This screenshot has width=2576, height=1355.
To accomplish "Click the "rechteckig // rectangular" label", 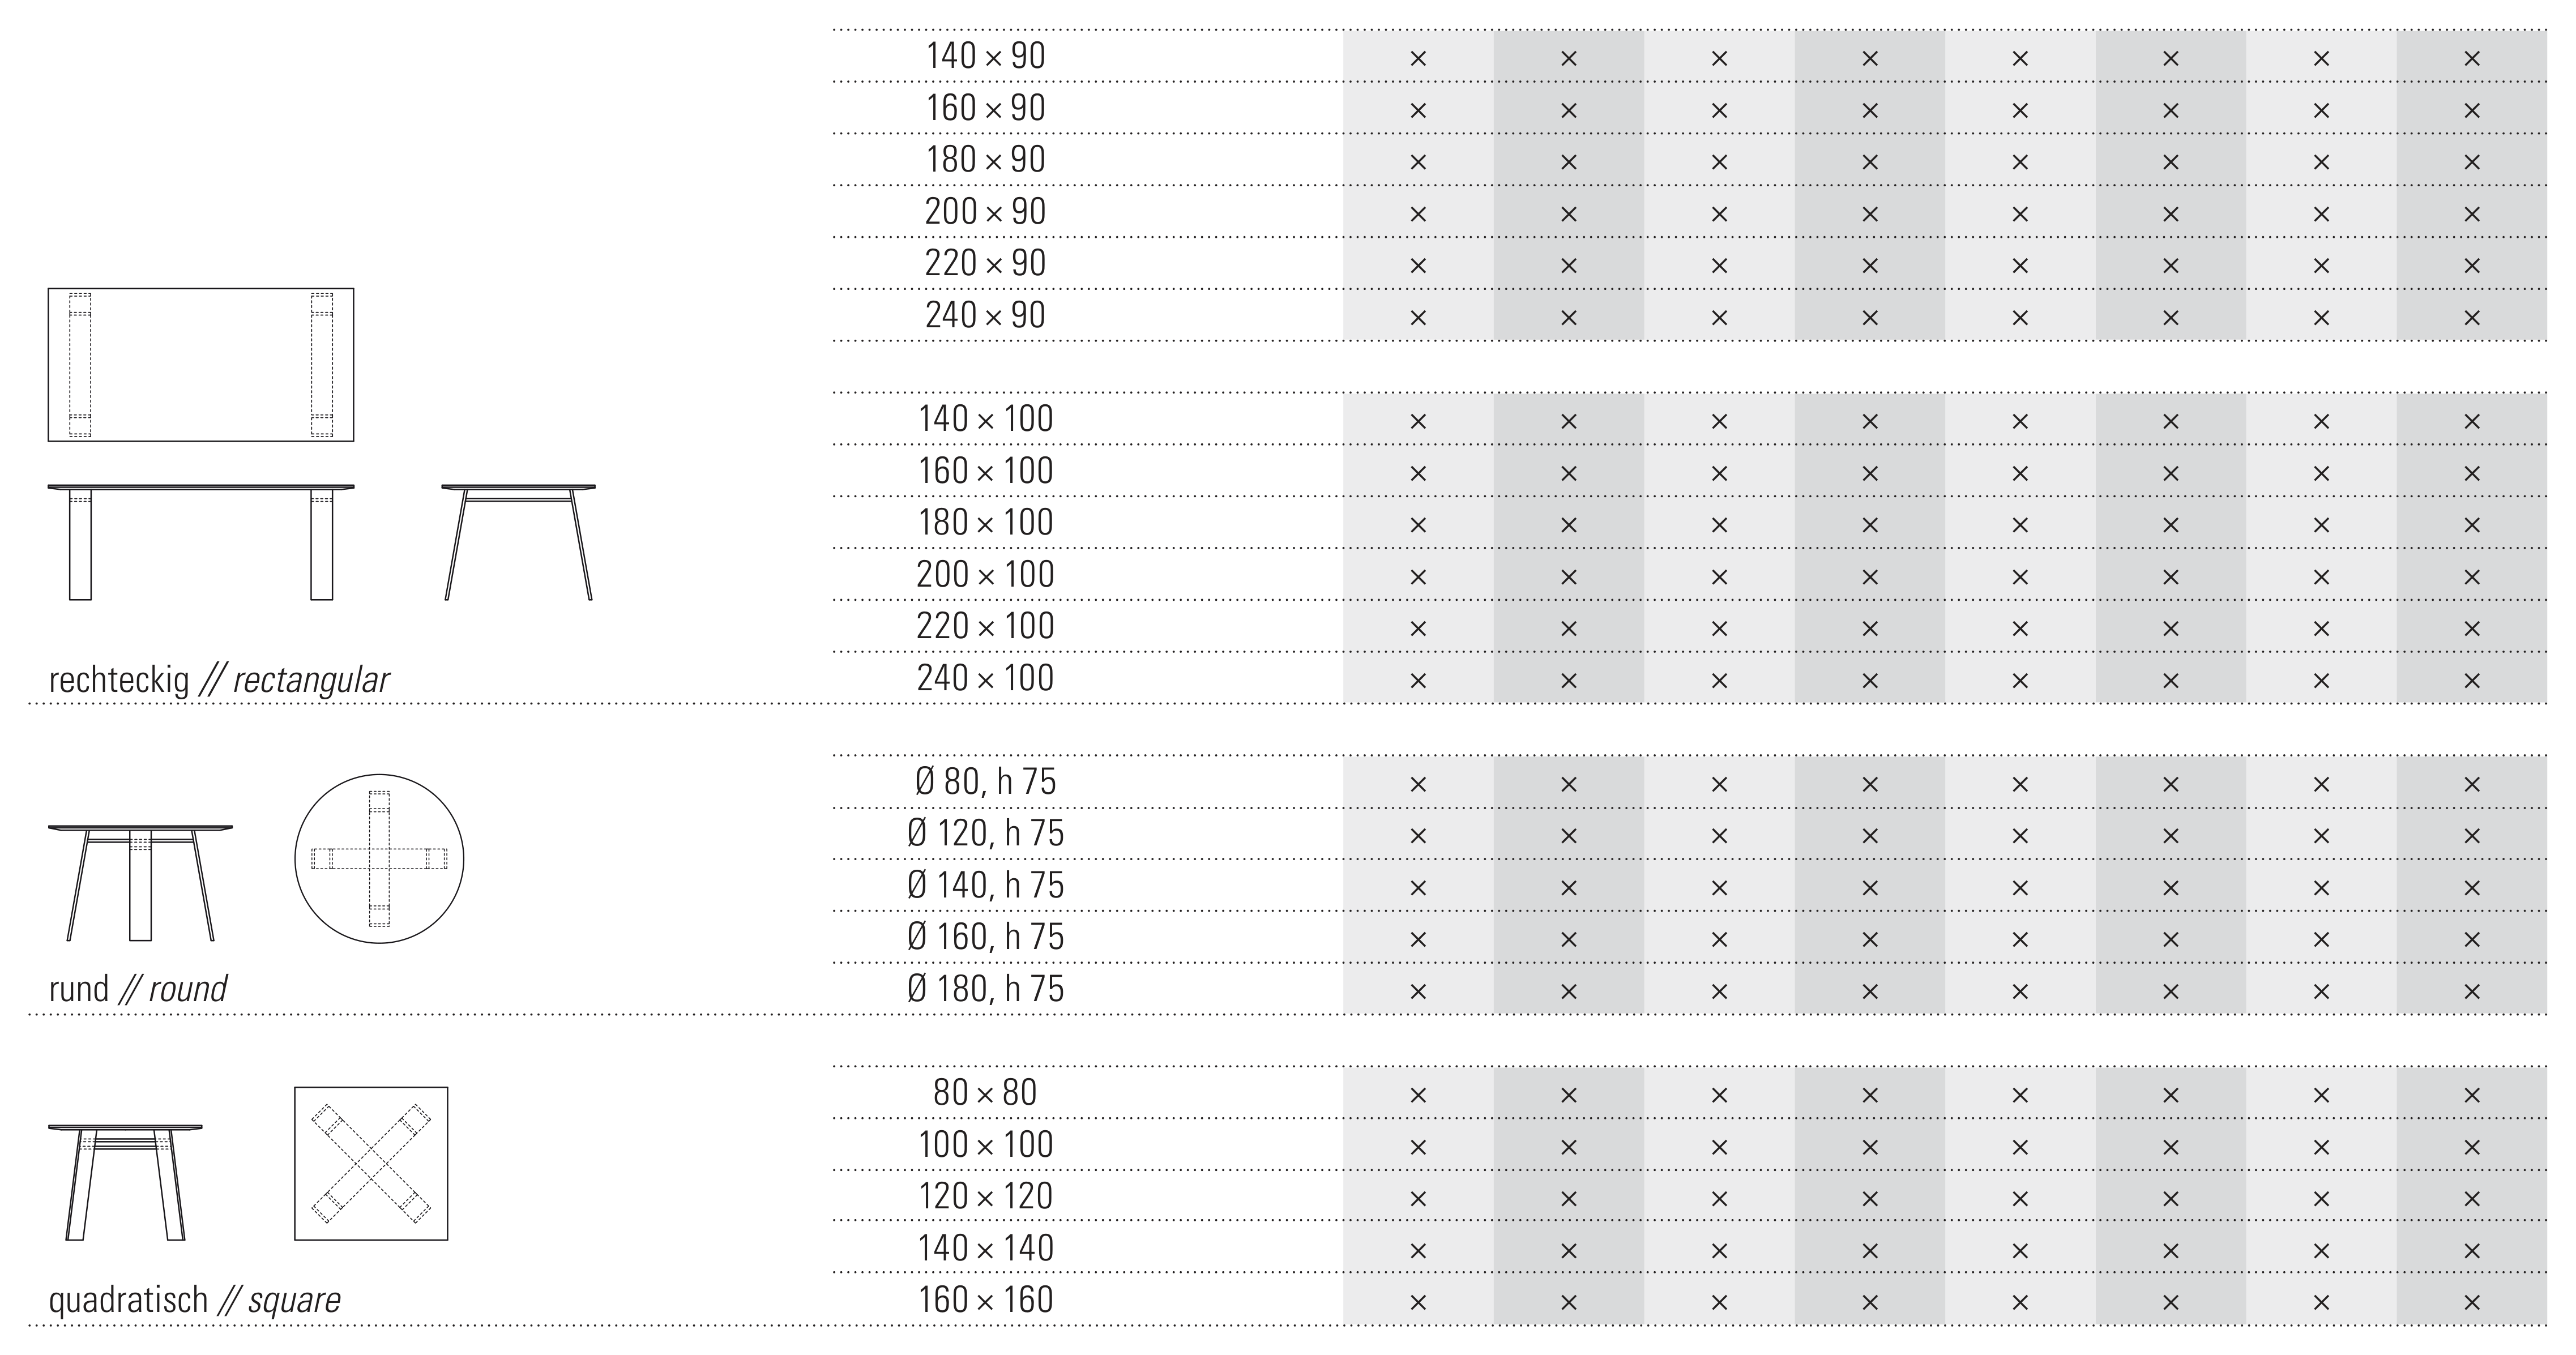I will 218,680.
